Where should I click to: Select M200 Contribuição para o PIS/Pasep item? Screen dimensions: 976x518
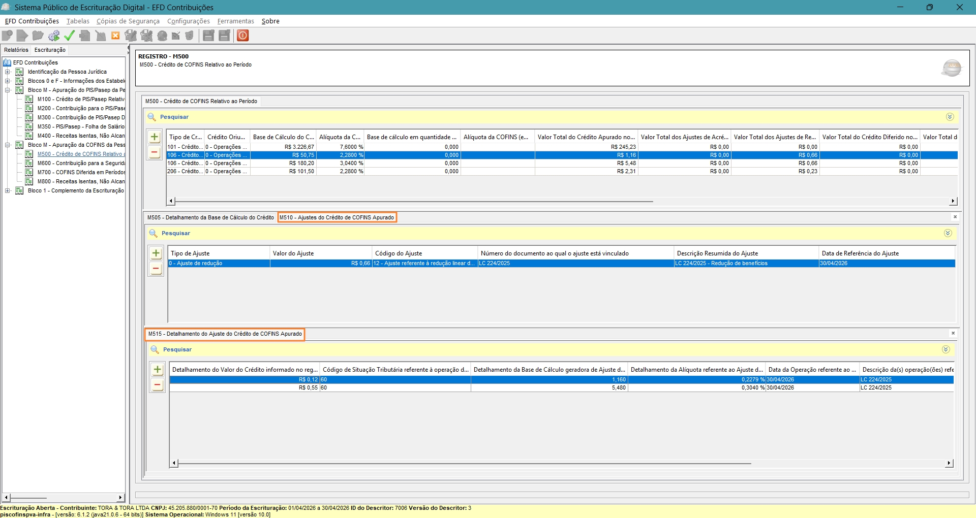[x=81, y=108]
